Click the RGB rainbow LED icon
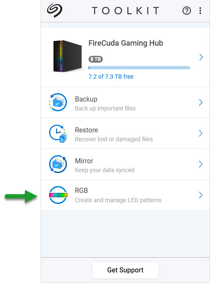Viewport: 210px width, 283px height. pos(58,195)
